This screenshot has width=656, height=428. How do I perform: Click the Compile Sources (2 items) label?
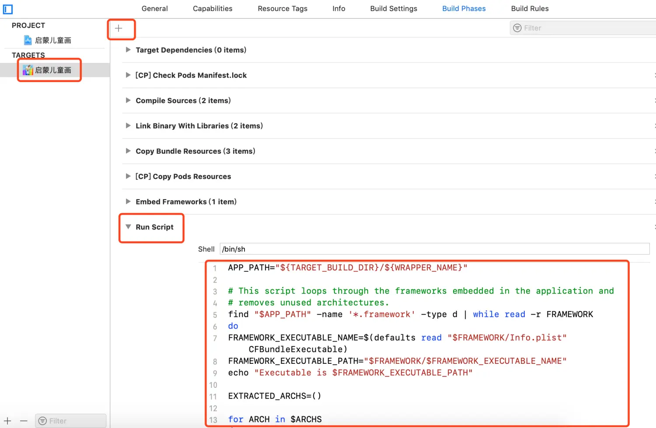tap(183, 100)
